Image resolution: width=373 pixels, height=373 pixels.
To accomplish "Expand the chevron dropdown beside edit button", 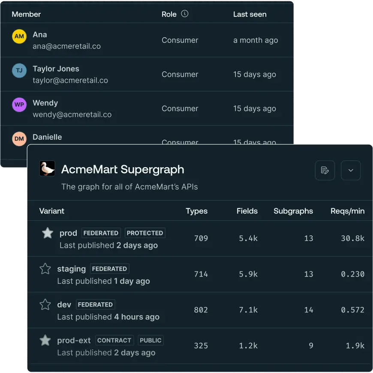I will click(x=351, y=170).
